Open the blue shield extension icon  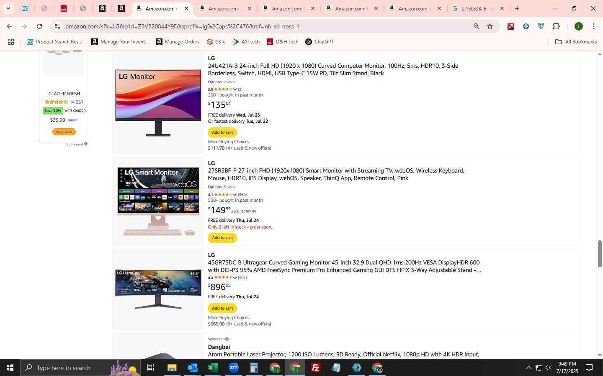(541, 26)
